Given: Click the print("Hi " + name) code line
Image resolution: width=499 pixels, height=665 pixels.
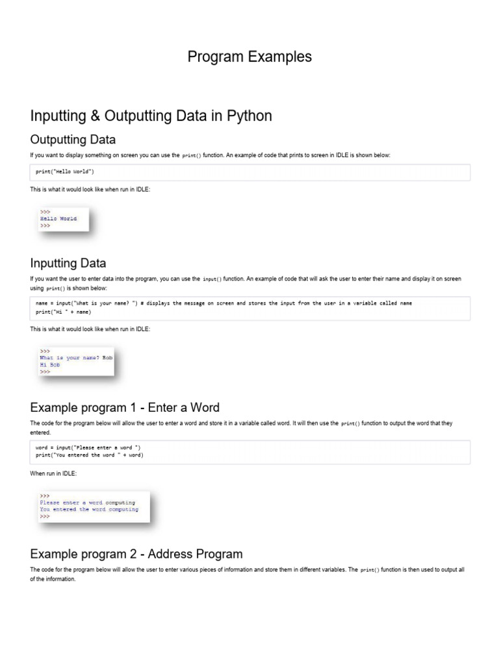Looking at the screenshot, I should click(68, 312).
